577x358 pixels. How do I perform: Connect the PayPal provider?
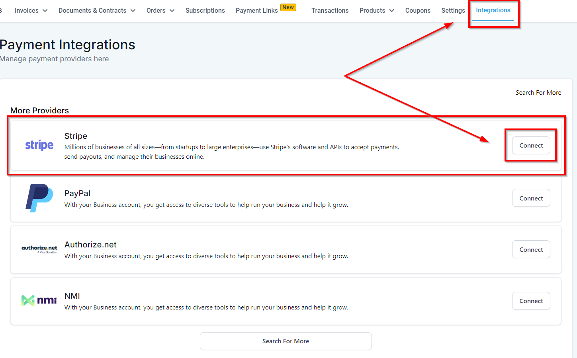click(x=531, y=198)
